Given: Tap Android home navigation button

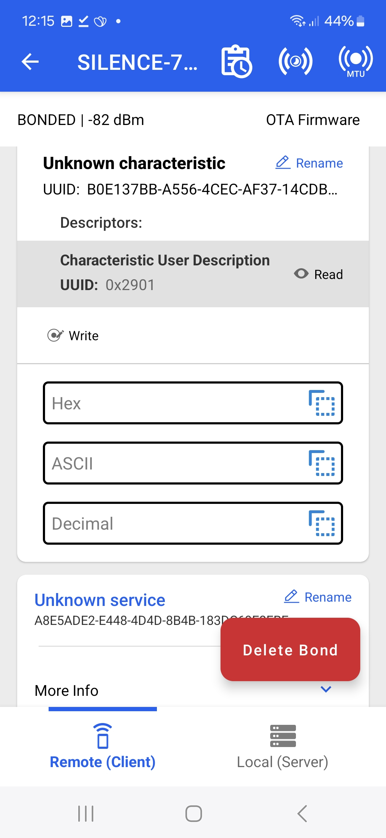Looking at the screenshot, I should pos(193,814).
